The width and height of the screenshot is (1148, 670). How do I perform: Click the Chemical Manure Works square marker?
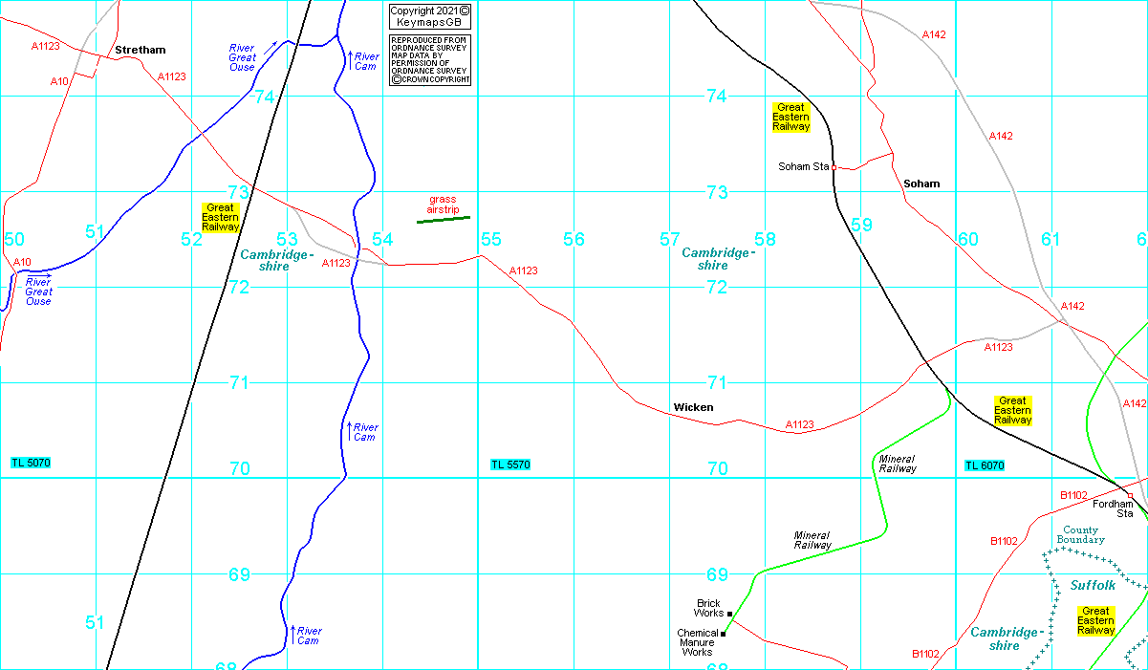click(x=724, y=633)
